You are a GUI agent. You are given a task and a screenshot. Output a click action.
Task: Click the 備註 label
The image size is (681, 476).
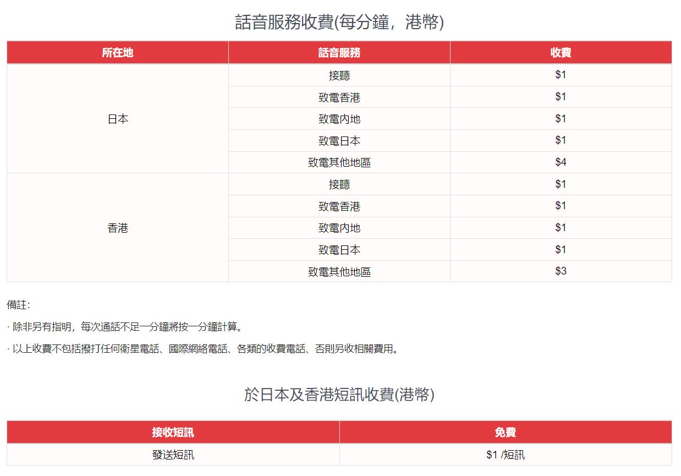point(18,305)
